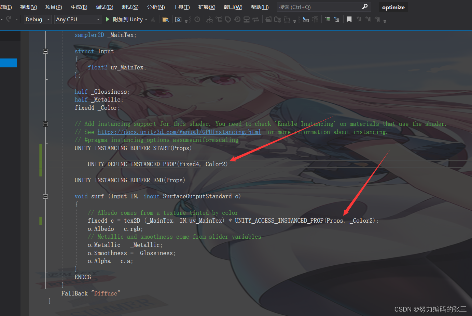
Task: Open the Find in Files toolbar icon
Action: point(166,19)
